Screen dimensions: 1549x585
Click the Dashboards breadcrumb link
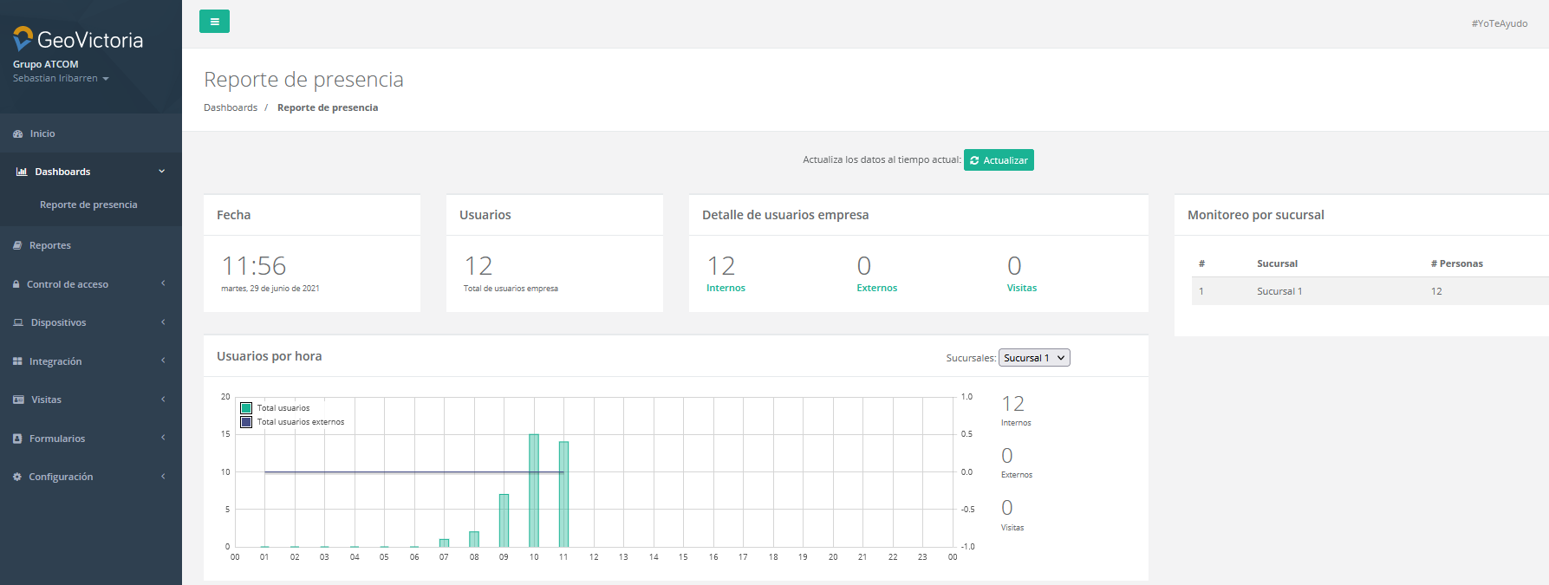coord(231,108)
